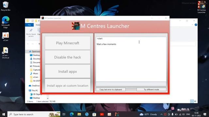Click the Play Minecraft button
The image size is (209, 117).
(x=68, y=43)
